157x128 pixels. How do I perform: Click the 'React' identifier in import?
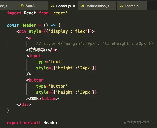point(30,13)
